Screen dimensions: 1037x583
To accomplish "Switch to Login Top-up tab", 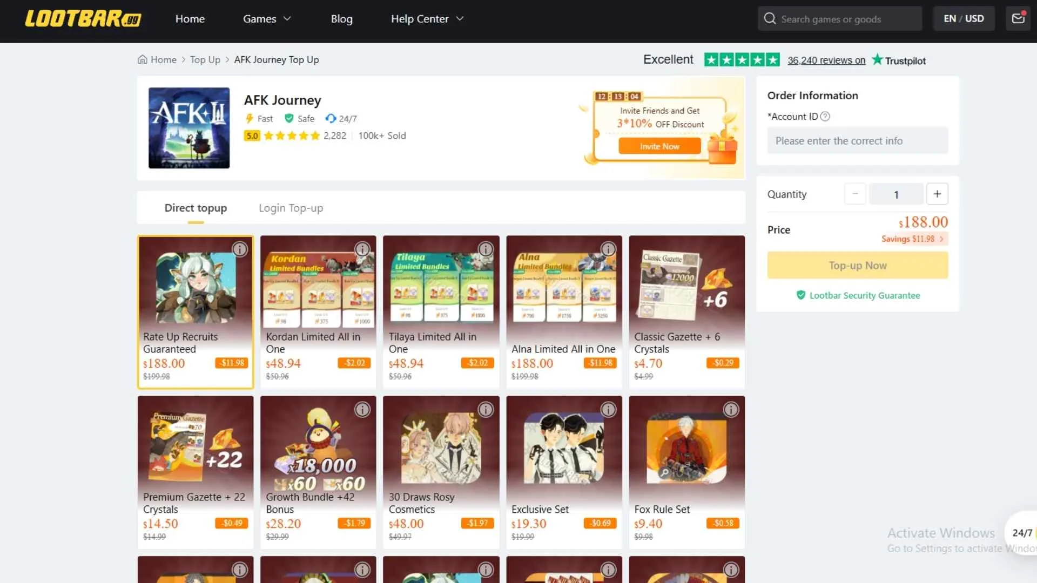I will point(291,208).
